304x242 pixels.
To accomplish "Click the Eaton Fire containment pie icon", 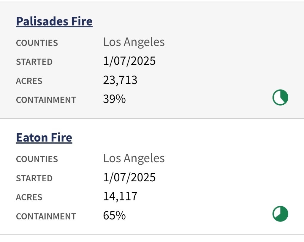I will point(280,214).
